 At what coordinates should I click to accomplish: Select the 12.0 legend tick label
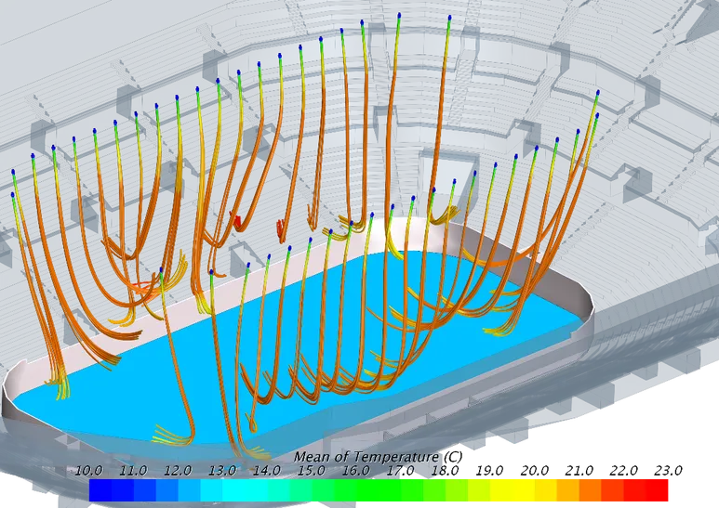point(179,471)
